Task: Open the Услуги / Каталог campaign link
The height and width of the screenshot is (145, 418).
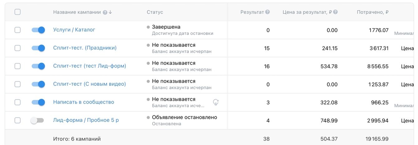Action: coord(74,30)
